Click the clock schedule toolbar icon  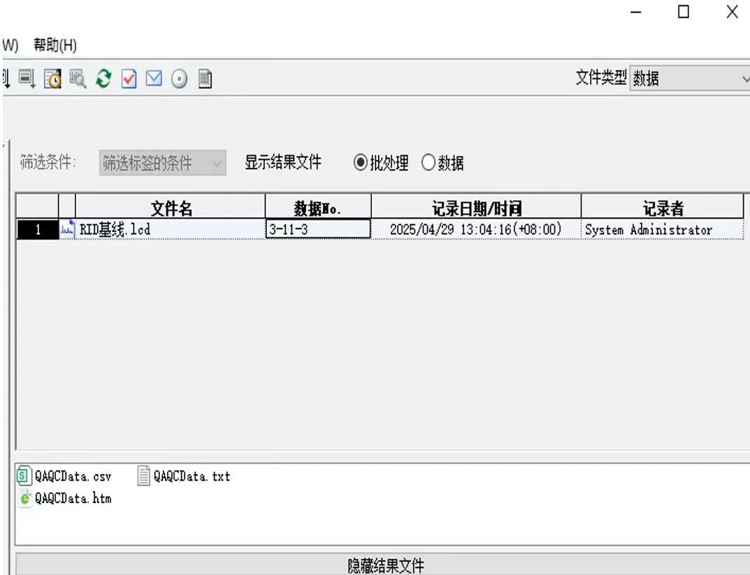(x=52, y=79)
